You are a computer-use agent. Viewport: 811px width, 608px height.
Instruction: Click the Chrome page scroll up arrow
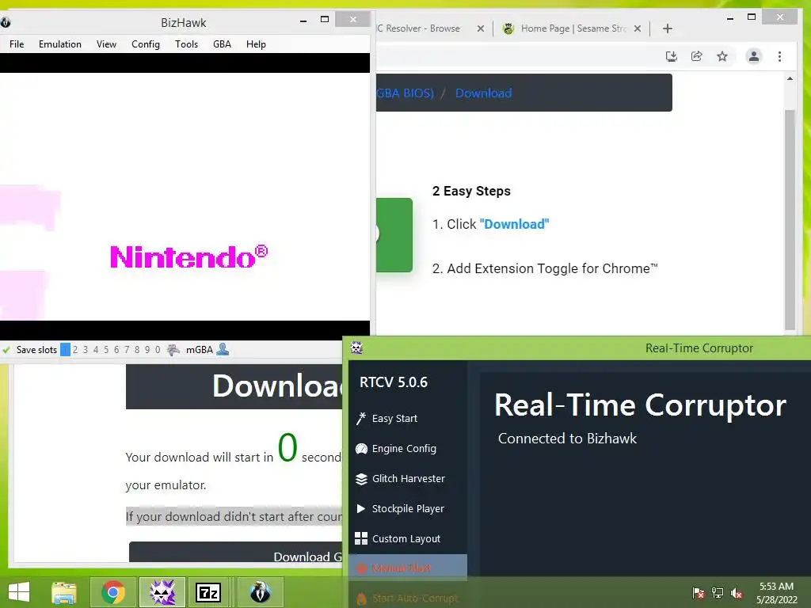(790, 78)
